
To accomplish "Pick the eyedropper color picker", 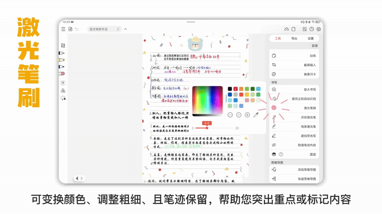I will coord(256,115).
